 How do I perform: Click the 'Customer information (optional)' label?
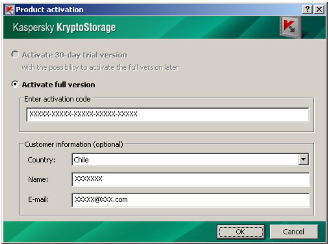pos(74,144)
